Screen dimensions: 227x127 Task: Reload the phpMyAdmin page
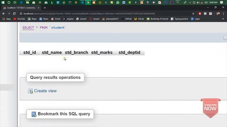pos(14,13)
